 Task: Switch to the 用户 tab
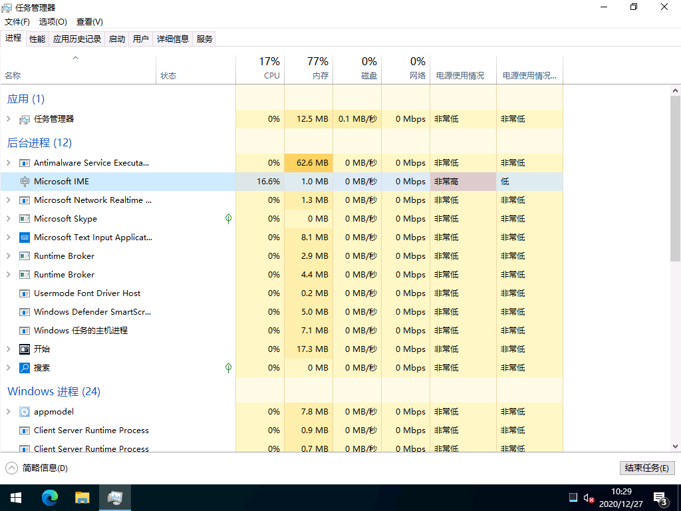141,39
